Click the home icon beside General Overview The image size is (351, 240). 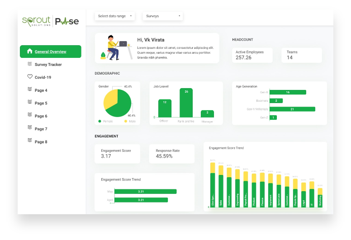[30, 52]
